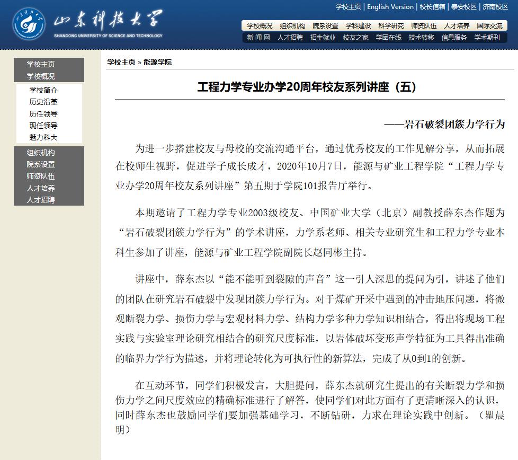The width and height of the screenshot is (518, 460).
Task: Open 学术期刊 navigation item
Action: [487, 38]
